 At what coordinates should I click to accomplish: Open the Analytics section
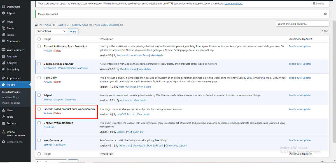click(13, 63)
